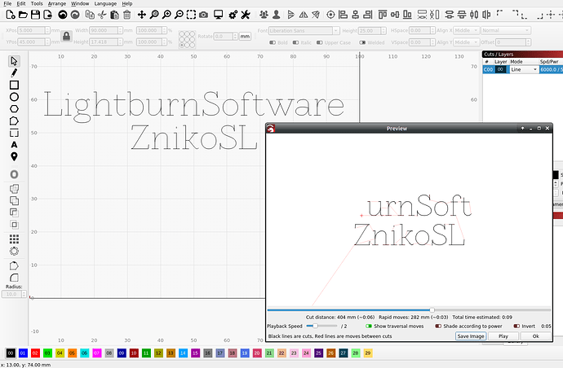563x368 pixels.
Task: Open the Edit menu
Action: (x=21, y=3)
